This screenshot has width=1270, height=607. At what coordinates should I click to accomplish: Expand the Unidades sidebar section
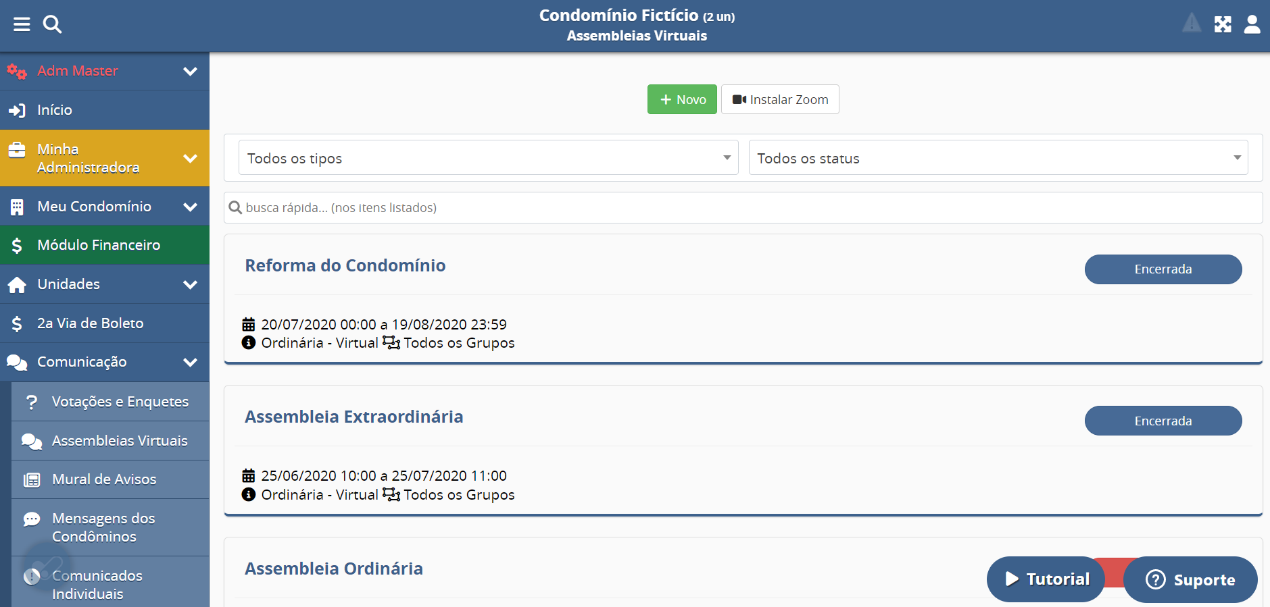coord(190,284)
